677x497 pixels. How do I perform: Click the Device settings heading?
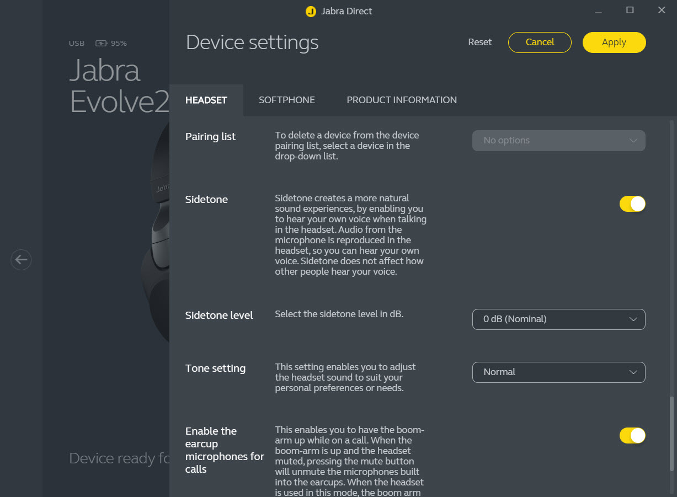point(252,42)
